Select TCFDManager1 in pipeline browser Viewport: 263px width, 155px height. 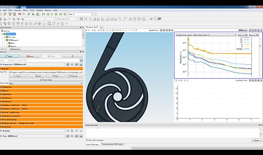point(13,40)
